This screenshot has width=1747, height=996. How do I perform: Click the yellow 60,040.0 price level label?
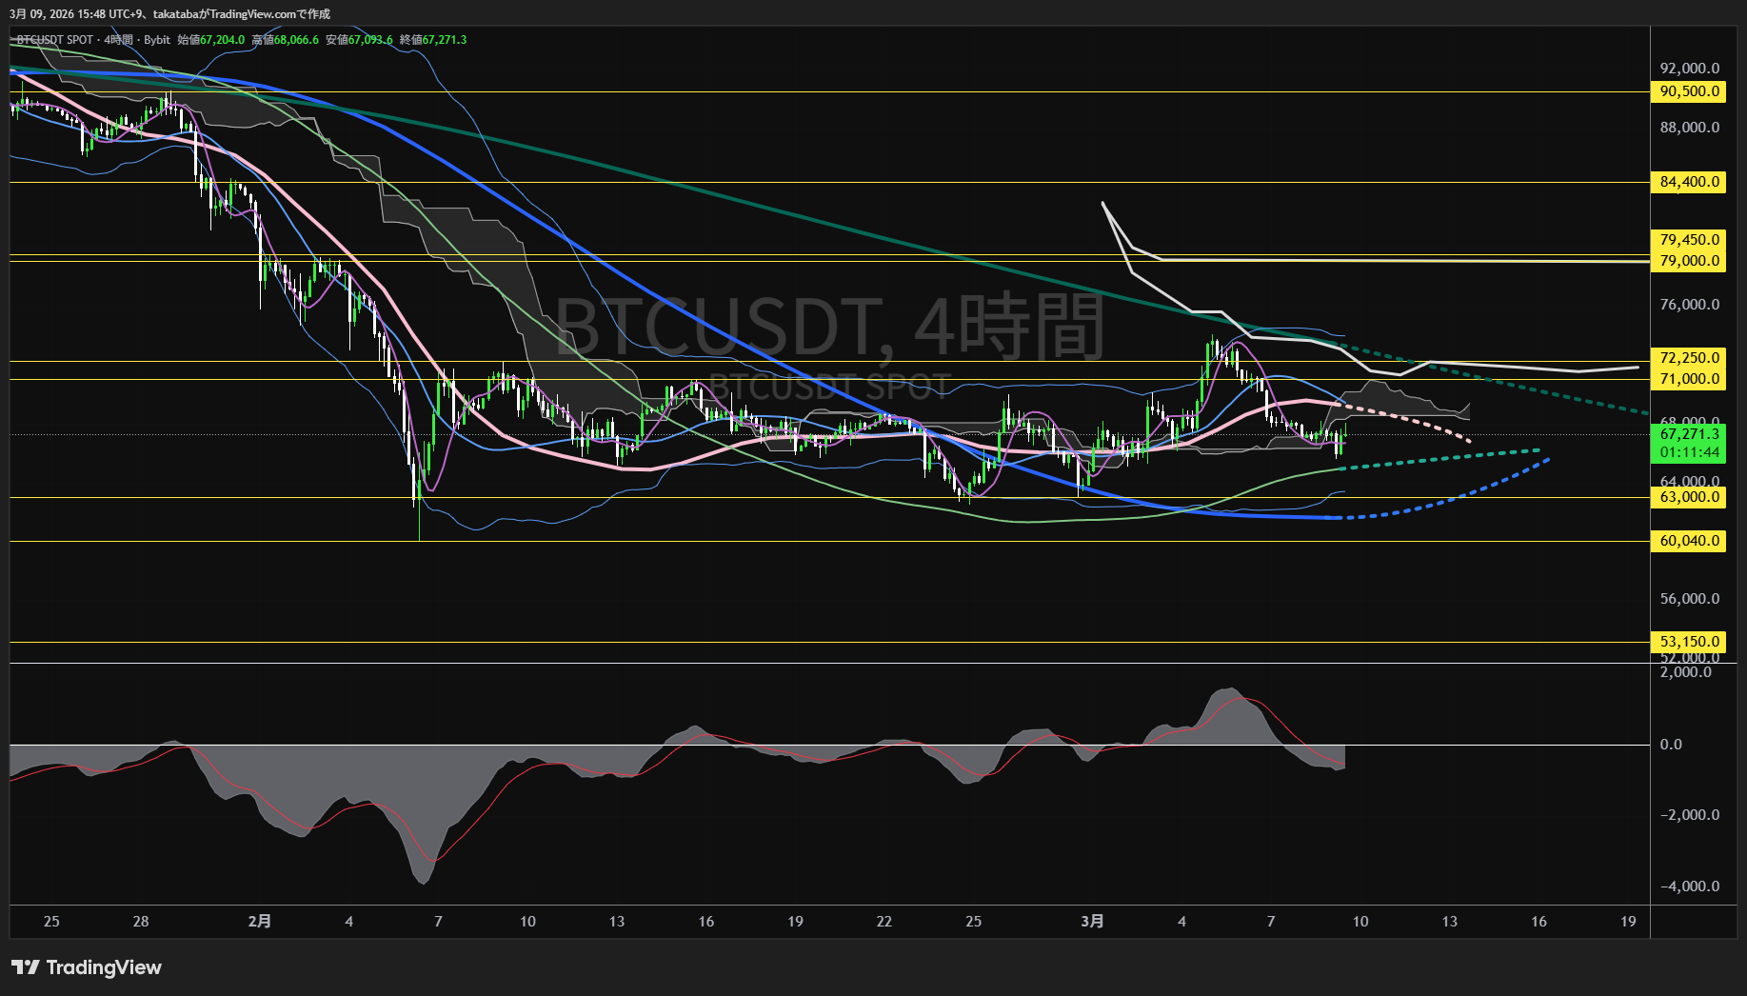[x=1688, y=540]
